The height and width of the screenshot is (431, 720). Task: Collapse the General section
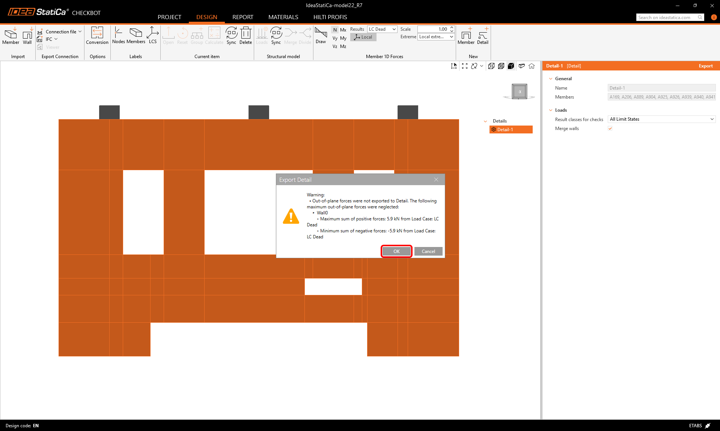tap(551, 79)
